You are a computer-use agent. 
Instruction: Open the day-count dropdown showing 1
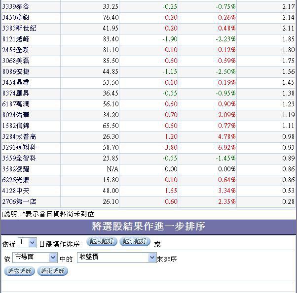[27, 243]
